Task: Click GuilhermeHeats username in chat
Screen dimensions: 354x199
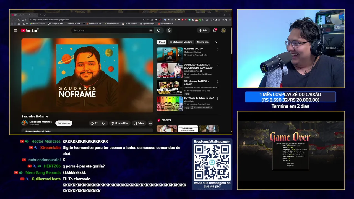Action: click(x=46, y=179)
